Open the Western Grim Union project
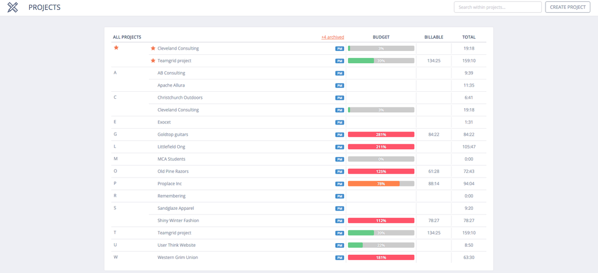The image size is (598, 273). click(178, 257)
